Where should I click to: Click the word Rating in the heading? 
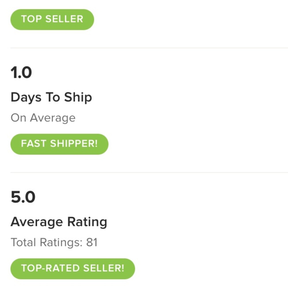click(x=87, y=222)
